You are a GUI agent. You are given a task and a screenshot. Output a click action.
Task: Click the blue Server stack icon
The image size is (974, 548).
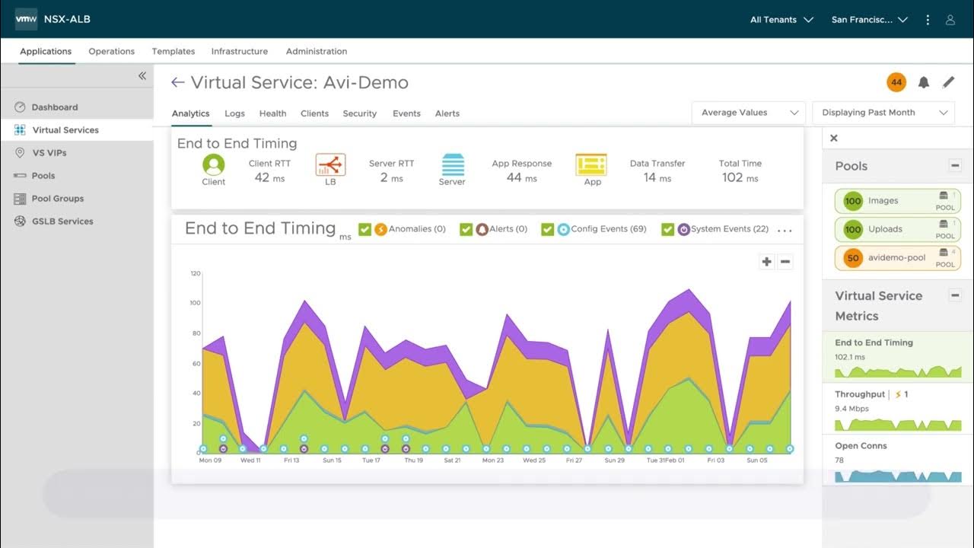453,165
